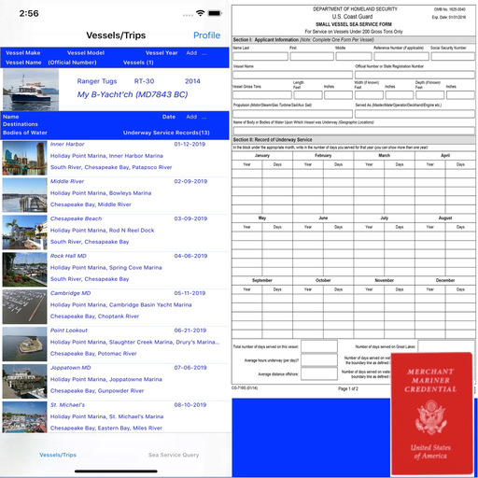Click the Name Last field on form
This screenshot has height=478, width=478.
[260, 56]
